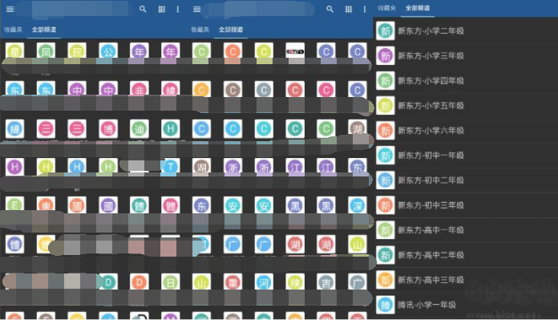
Task: Open the gray C channel icon
Action: tap(264, 90)
